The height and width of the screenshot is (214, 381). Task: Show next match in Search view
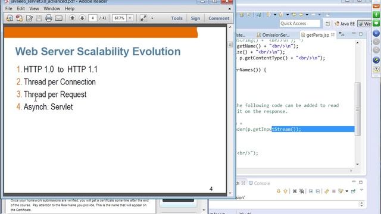click(x=279, y=191)
